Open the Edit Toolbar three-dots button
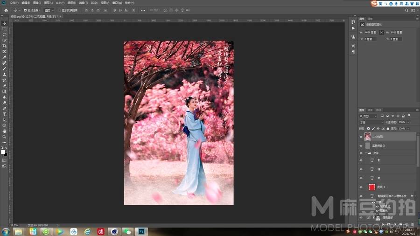Screen dimensions: 420x236 point(4,142)
